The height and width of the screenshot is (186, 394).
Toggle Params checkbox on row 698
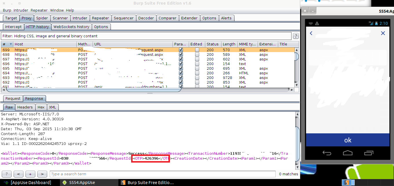pyautogui.click(x=181, y=54)
